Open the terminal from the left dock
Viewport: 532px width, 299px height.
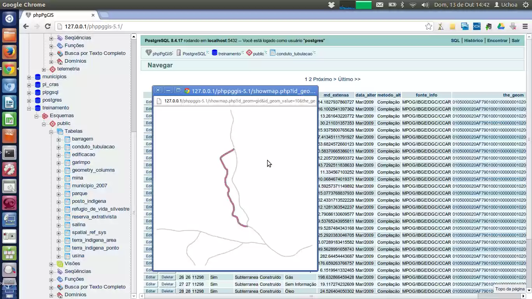[x=9, y=153]
